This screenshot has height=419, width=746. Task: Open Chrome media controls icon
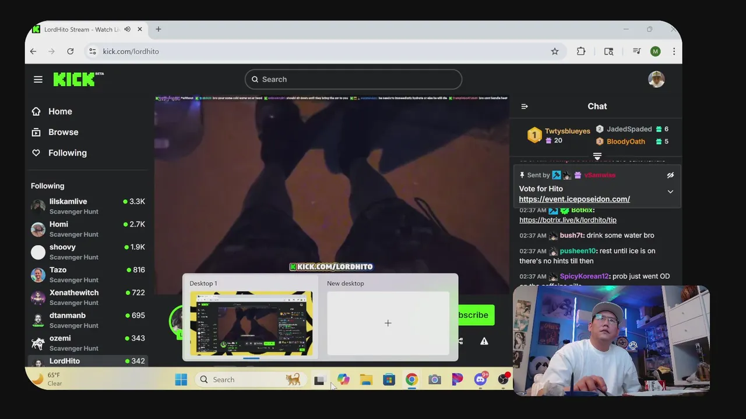[x=636, y=51]
